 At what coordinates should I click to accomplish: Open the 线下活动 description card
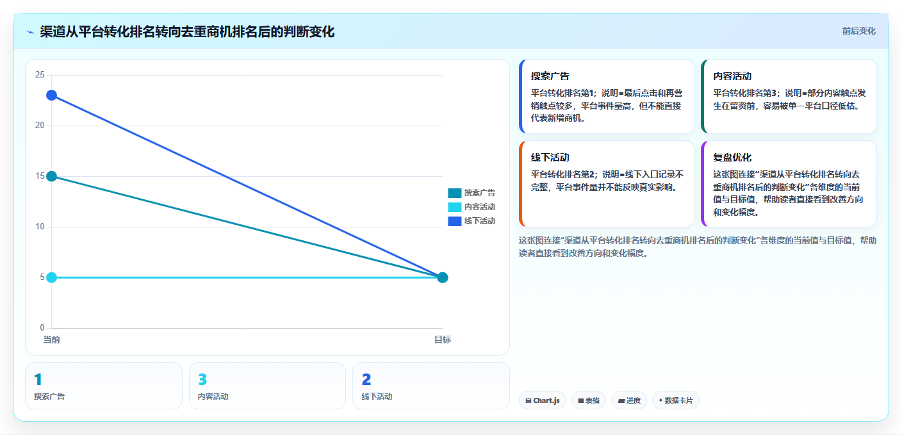[606, 184]
